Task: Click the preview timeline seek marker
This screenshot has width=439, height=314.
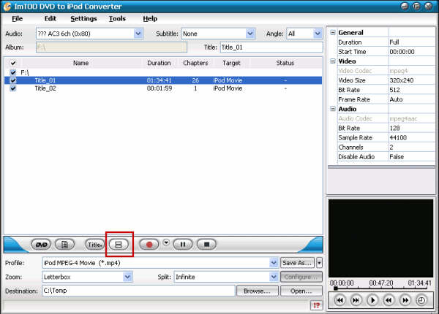Action: coord(336,288)
